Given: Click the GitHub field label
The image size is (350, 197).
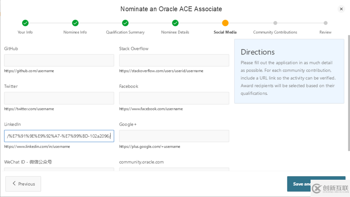Looking at the screenshot, I should [11, 49].
